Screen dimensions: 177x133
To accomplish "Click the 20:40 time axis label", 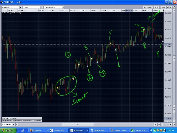I will [20, 10].
